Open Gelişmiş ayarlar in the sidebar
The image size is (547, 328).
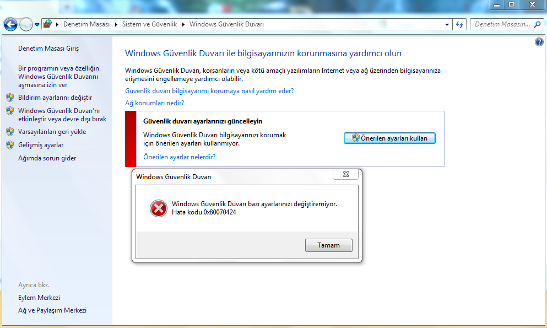click(x=41, y=145)
